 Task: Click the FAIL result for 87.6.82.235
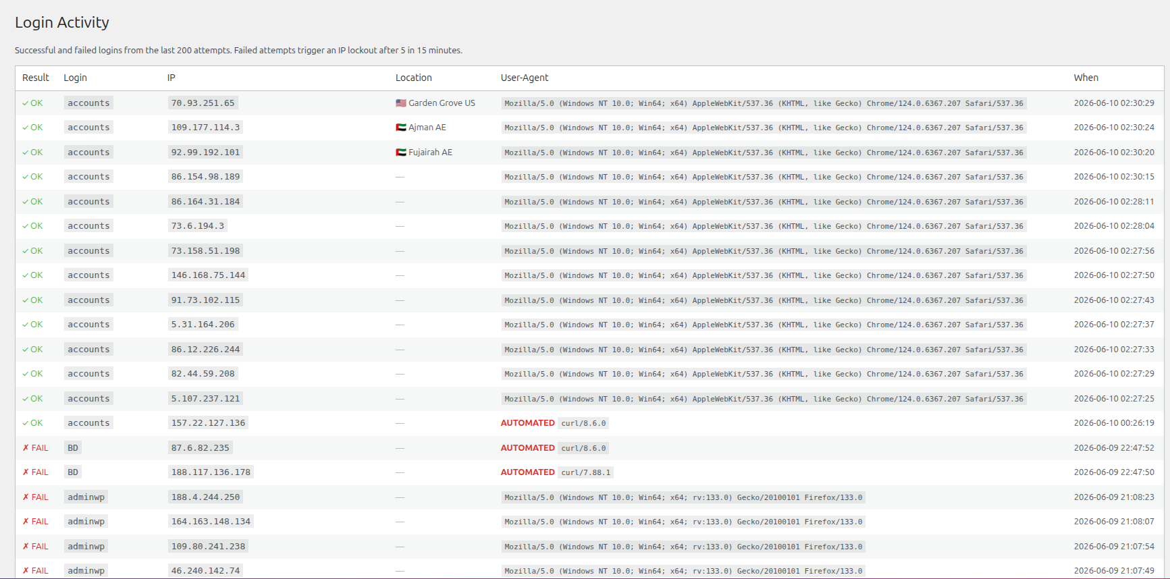point(35,448)
